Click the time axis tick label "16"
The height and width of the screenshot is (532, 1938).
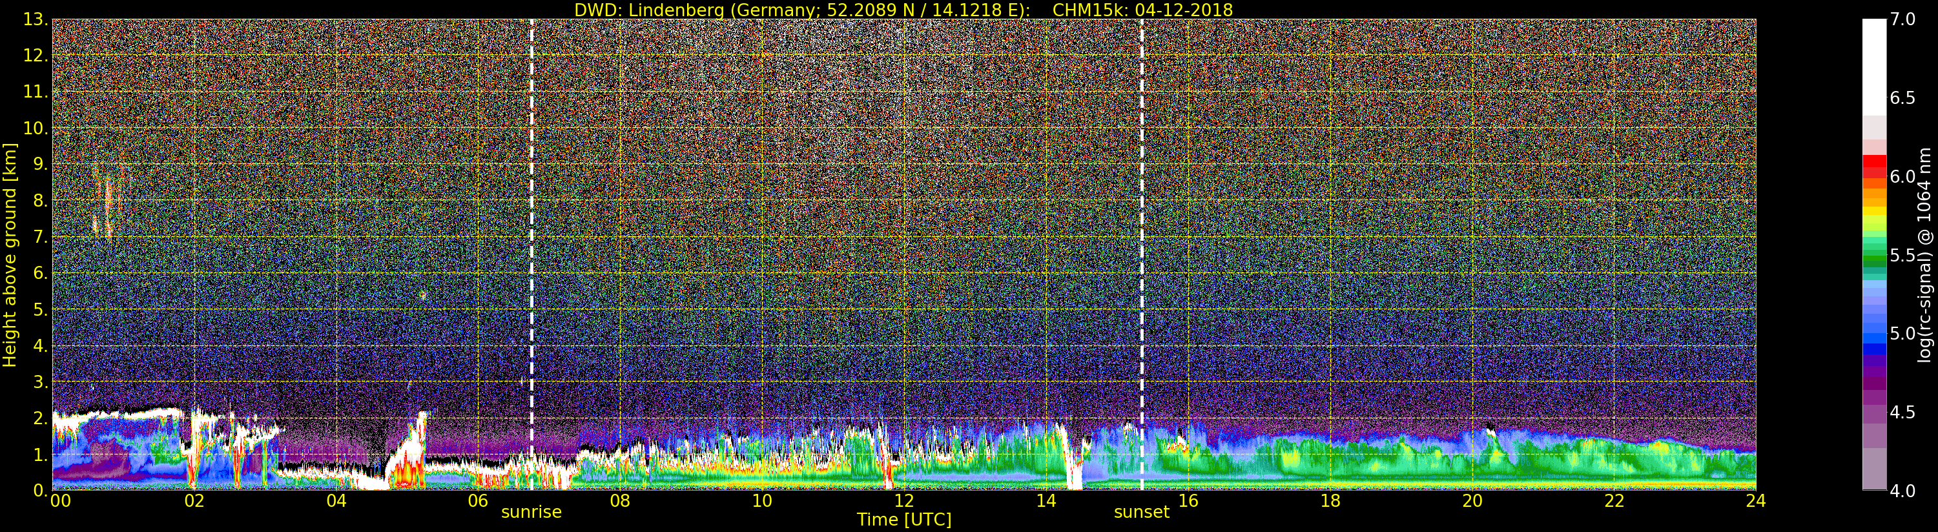[1188, 502]
